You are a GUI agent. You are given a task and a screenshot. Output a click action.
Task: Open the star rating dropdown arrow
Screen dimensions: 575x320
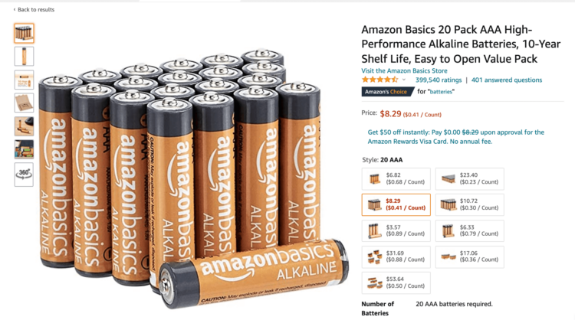click(x=404, y=80)
